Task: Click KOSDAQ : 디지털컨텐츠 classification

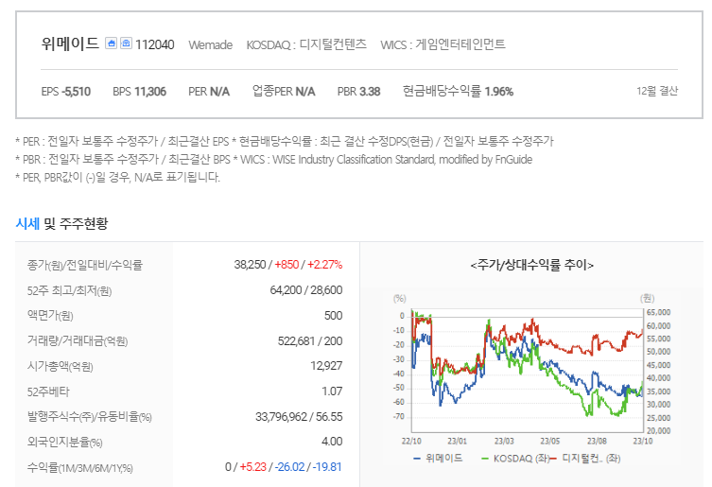Action: coord(306,44)
